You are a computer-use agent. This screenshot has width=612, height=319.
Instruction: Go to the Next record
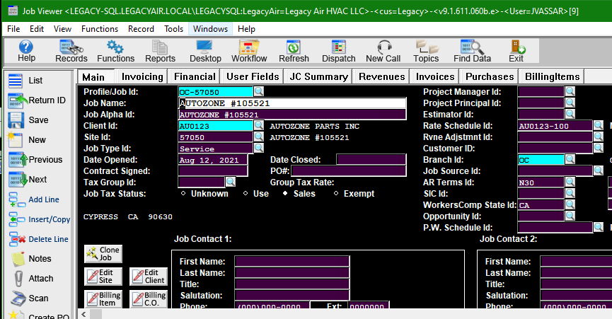[28, 180]
